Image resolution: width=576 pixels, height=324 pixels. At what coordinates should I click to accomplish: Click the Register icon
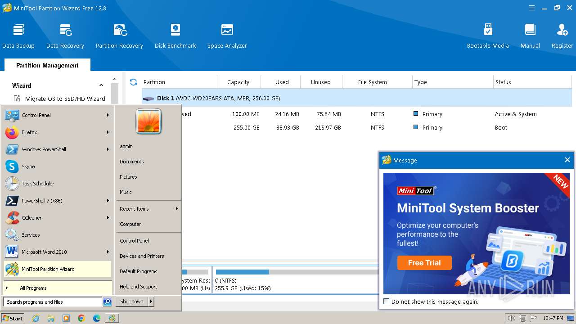pos(562,30)
